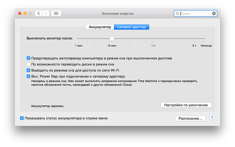Viewport: 235px width, 147px height.
Task: Select the Сетевой адаптер tab
Action: pos(132,27)
